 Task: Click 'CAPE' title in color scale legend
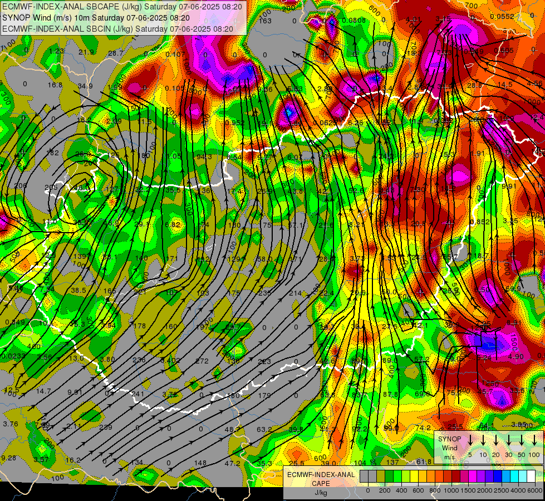click(x=321, y=484)
